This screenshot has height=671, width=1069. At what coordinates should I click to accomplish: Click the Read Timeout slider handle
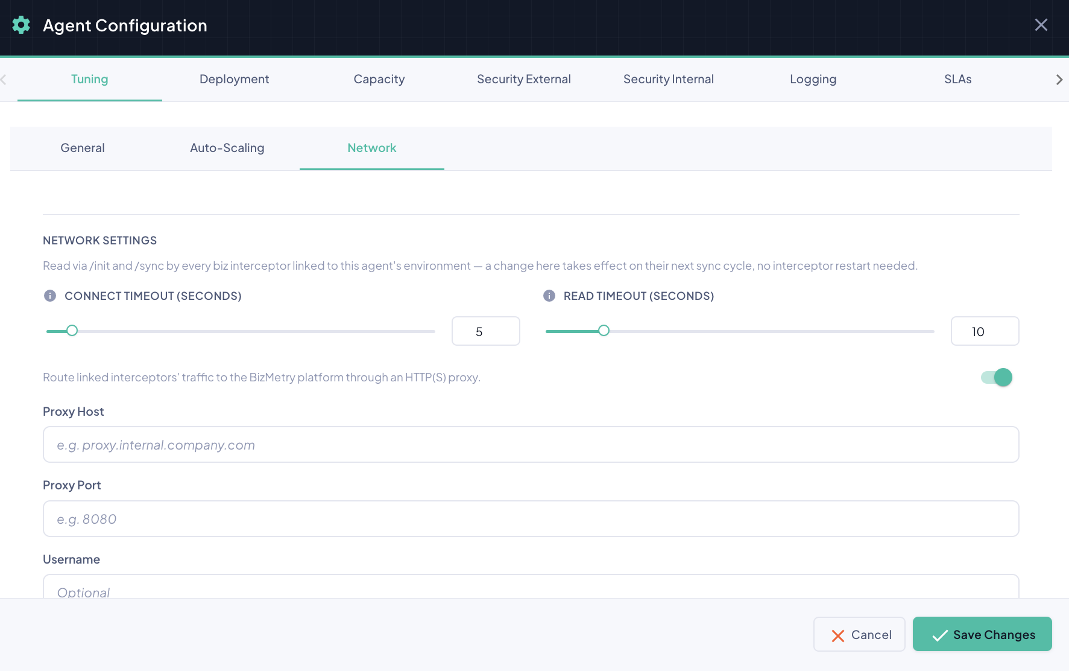[604, 331]
